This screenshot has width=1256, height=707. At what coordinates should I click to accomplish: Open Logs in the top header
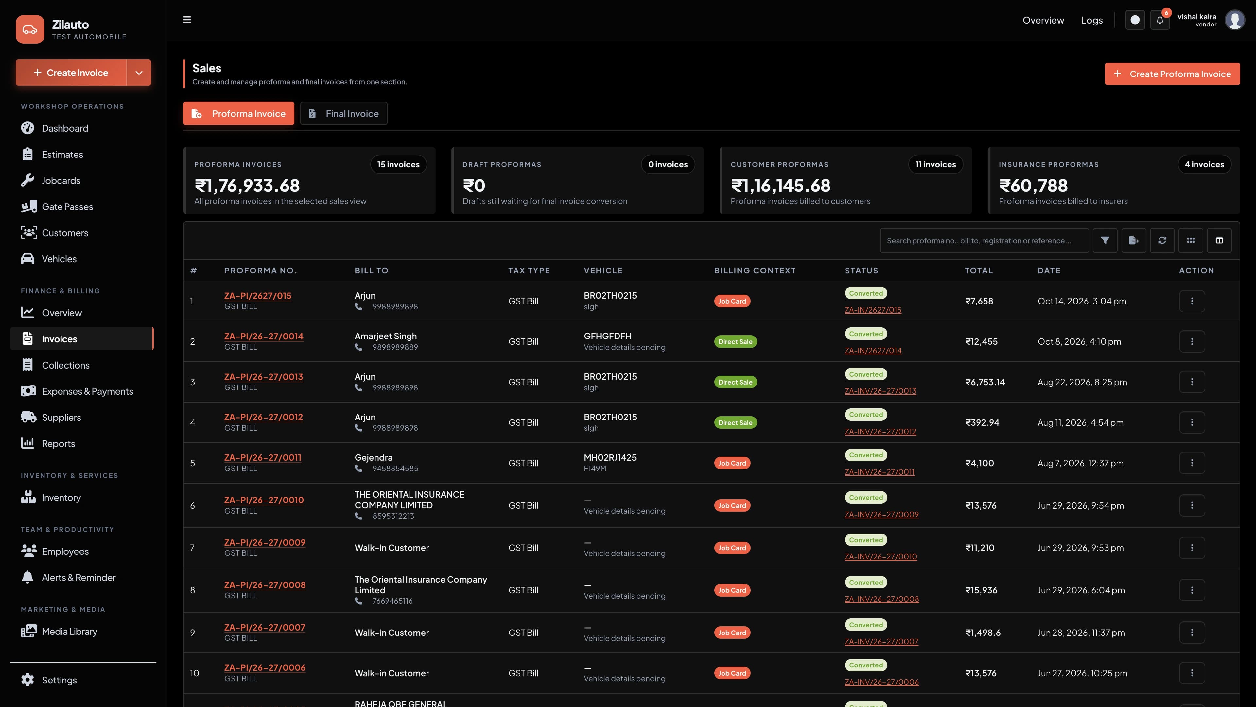tap(1092, 20)
